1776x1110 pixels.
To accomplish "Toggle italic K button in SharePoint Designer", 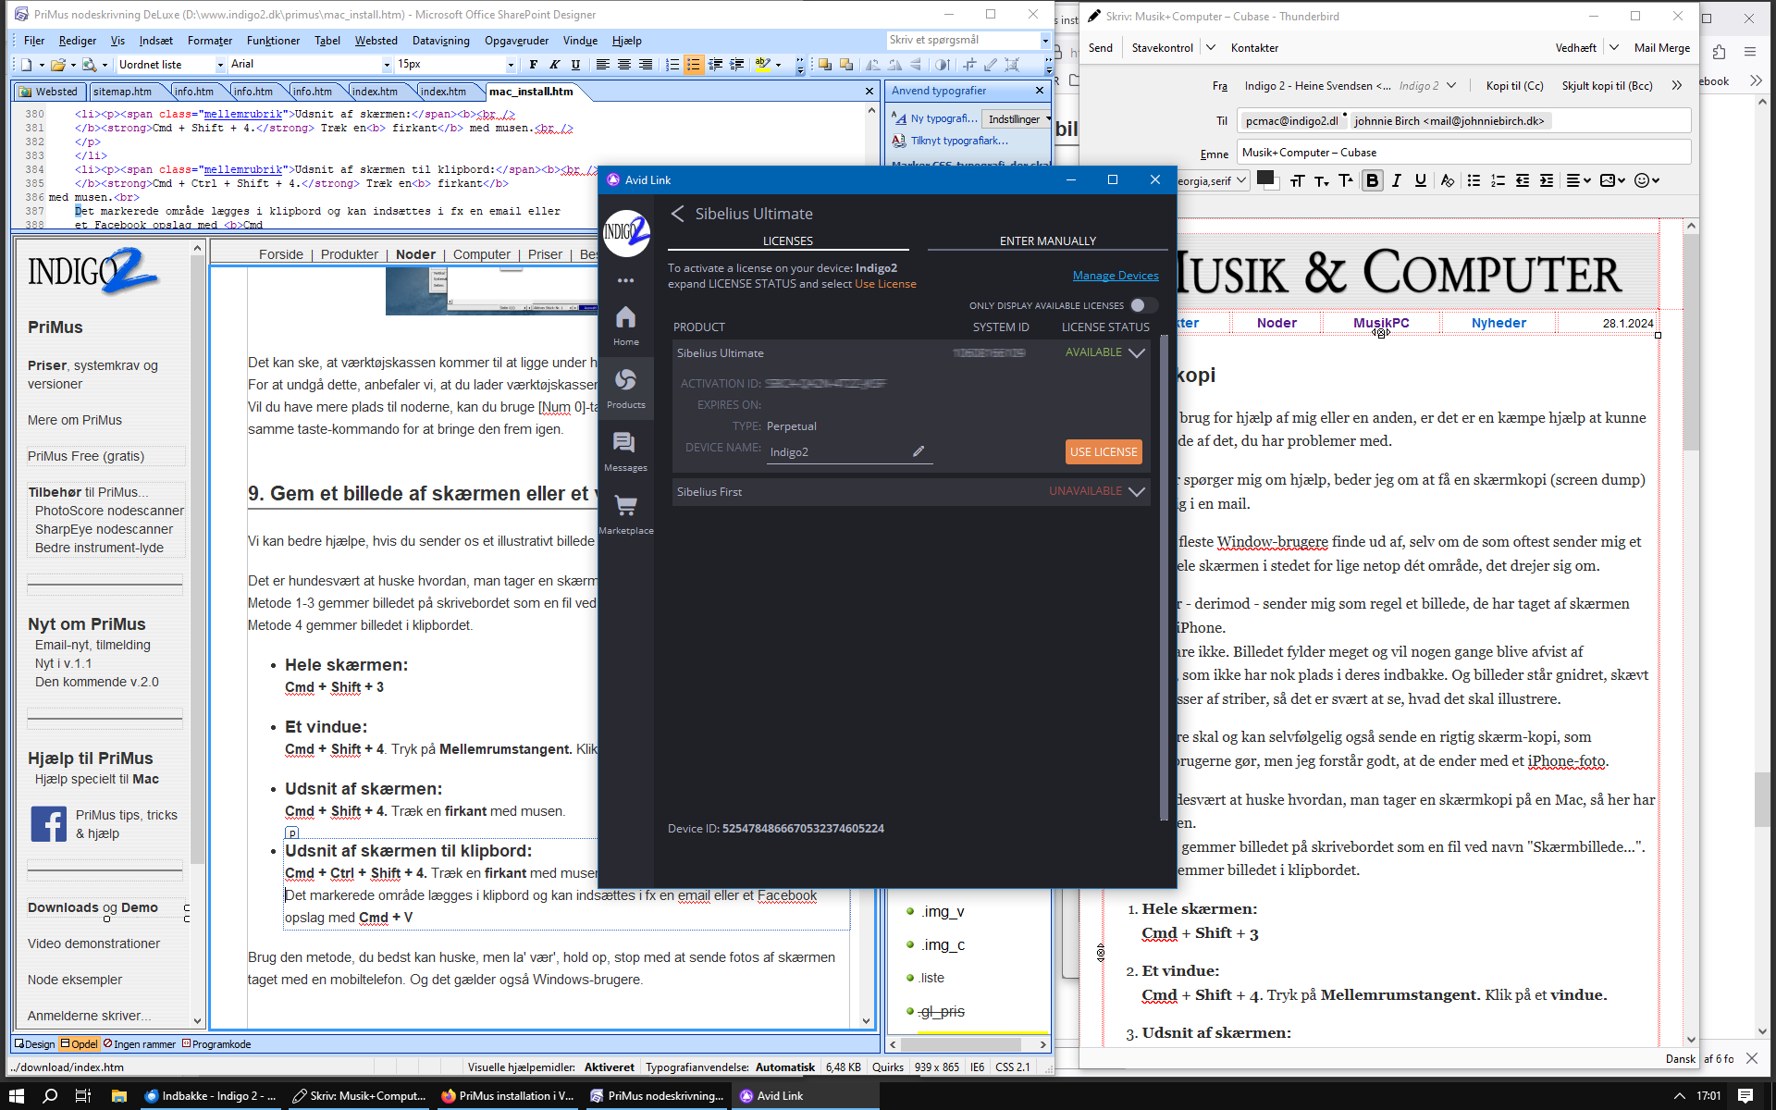I will point(554,65).
